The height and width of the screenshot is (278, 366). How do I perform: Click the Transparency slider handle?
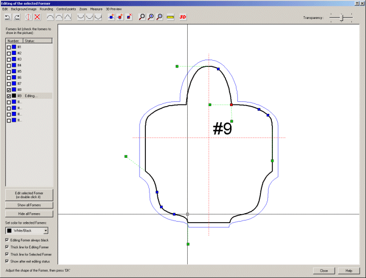pyautogui.click(x=342, y=17)
